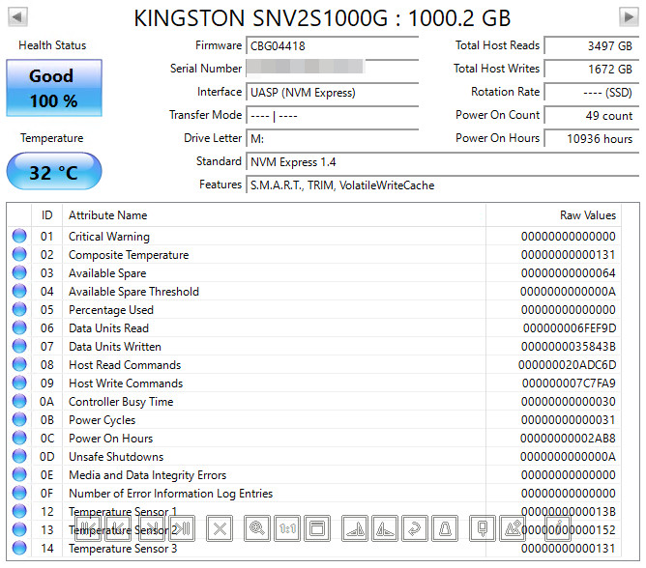Click the ID column header
The height and width of the screenshot is (568, 646).
click(x=47, y=215)
